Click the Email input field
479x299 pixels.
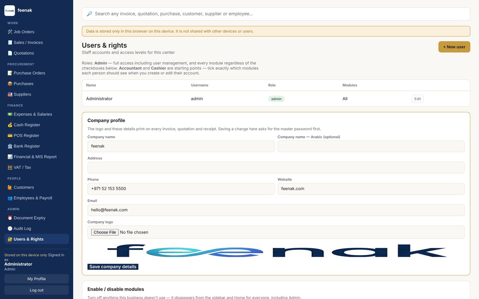click(276, 210)
